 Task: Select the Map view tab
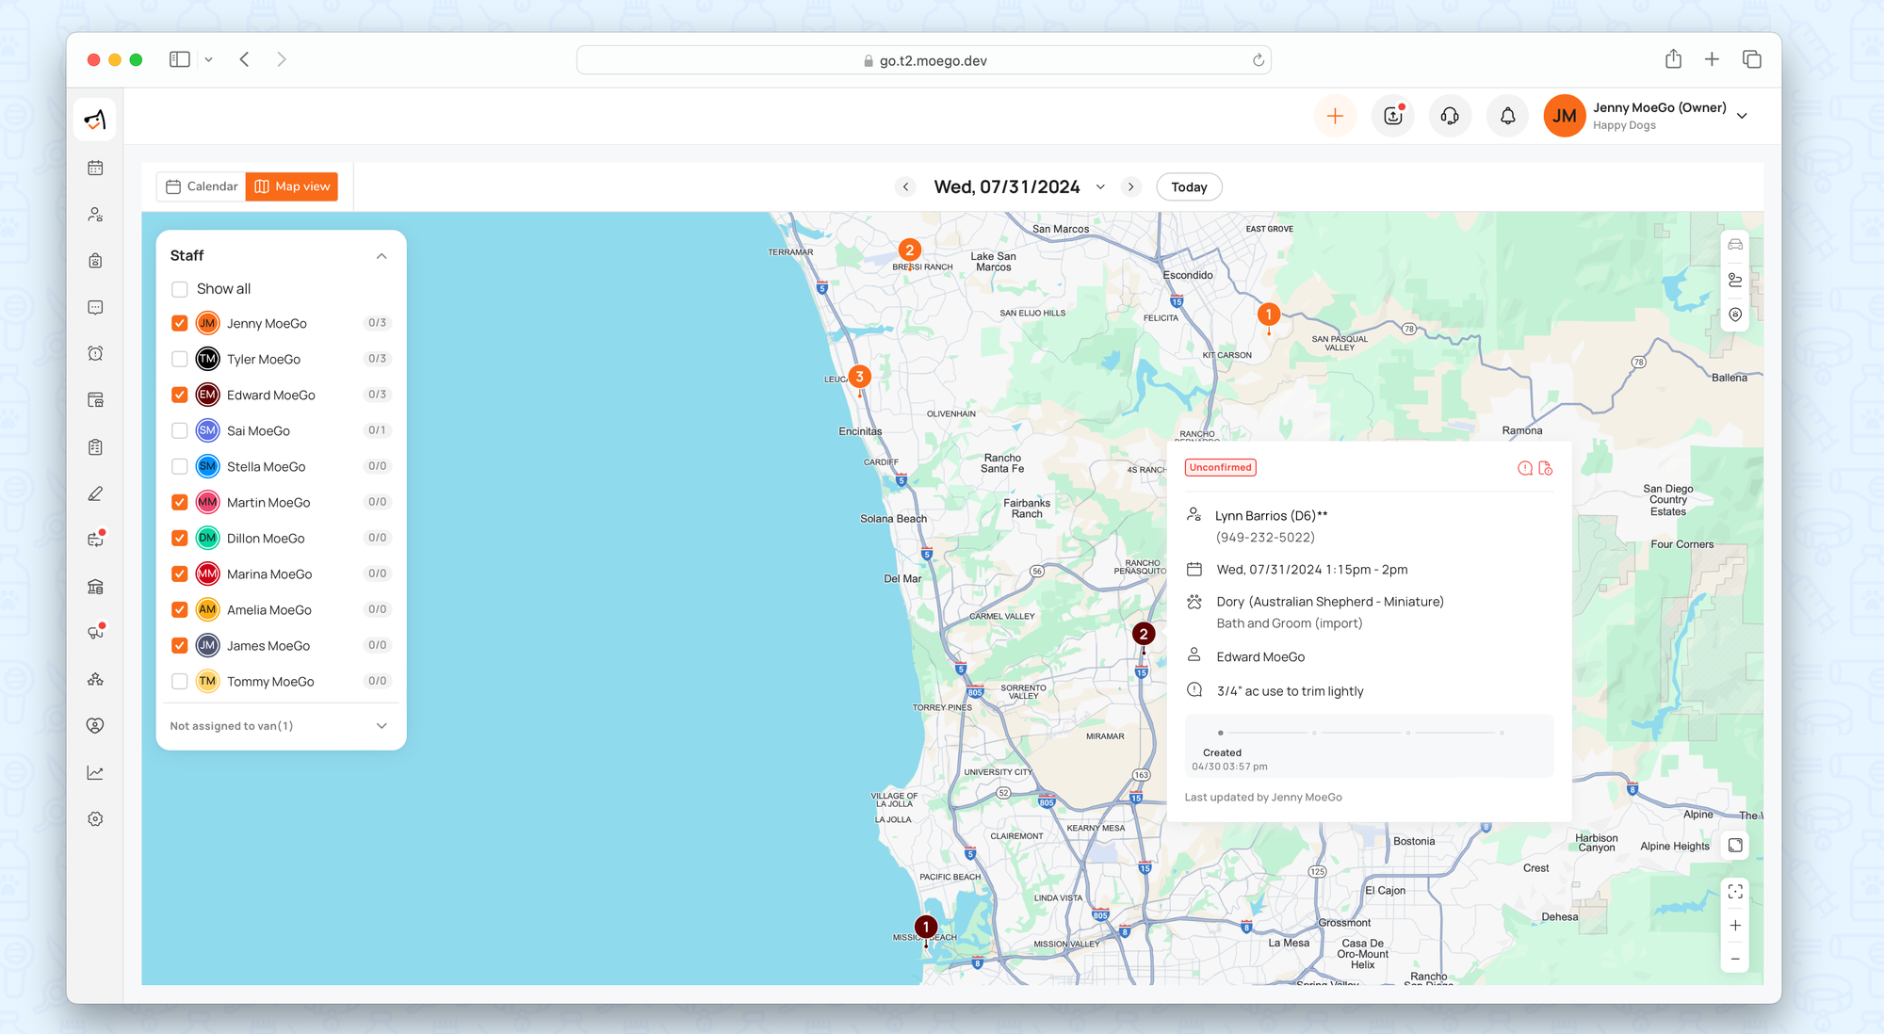point(292,186)
